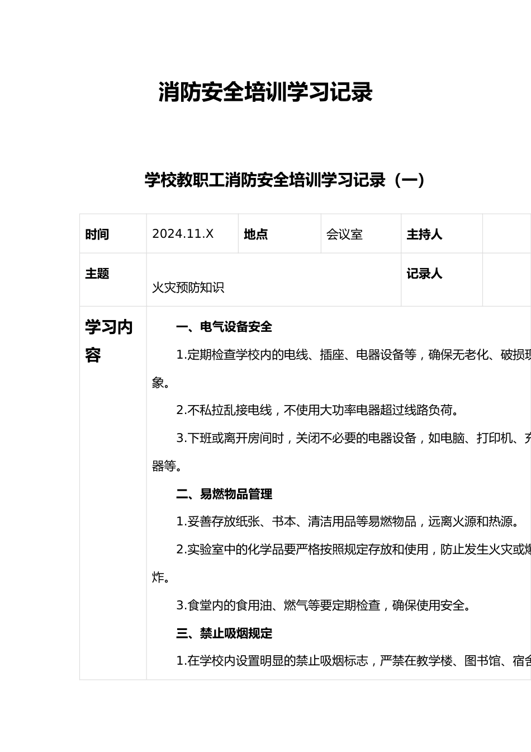Click the line starting 1.在学校内设置明显的禁止吸烟标志

pyautogui.click(x=353, y=661)
